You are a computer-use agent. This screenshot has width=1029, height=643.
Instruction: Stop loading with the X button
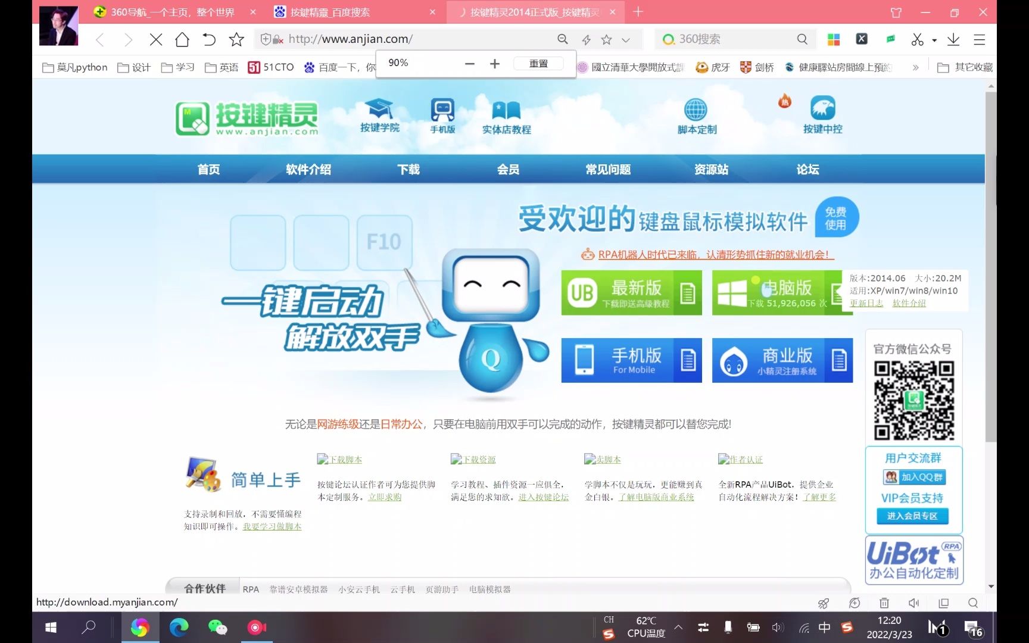[x=156, y=40]
